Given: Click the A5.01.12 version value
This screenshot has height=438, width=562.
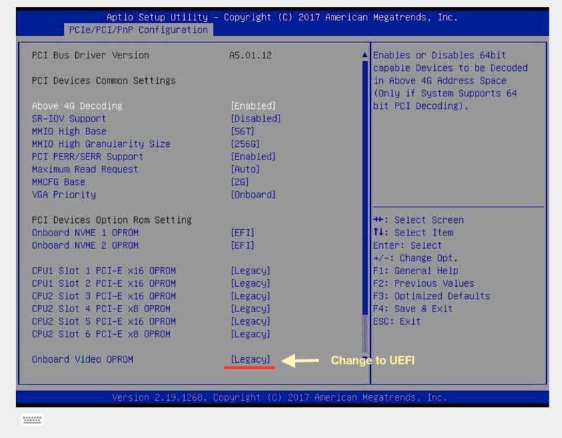Looking at the screenshot, I should tap(251, 56).
